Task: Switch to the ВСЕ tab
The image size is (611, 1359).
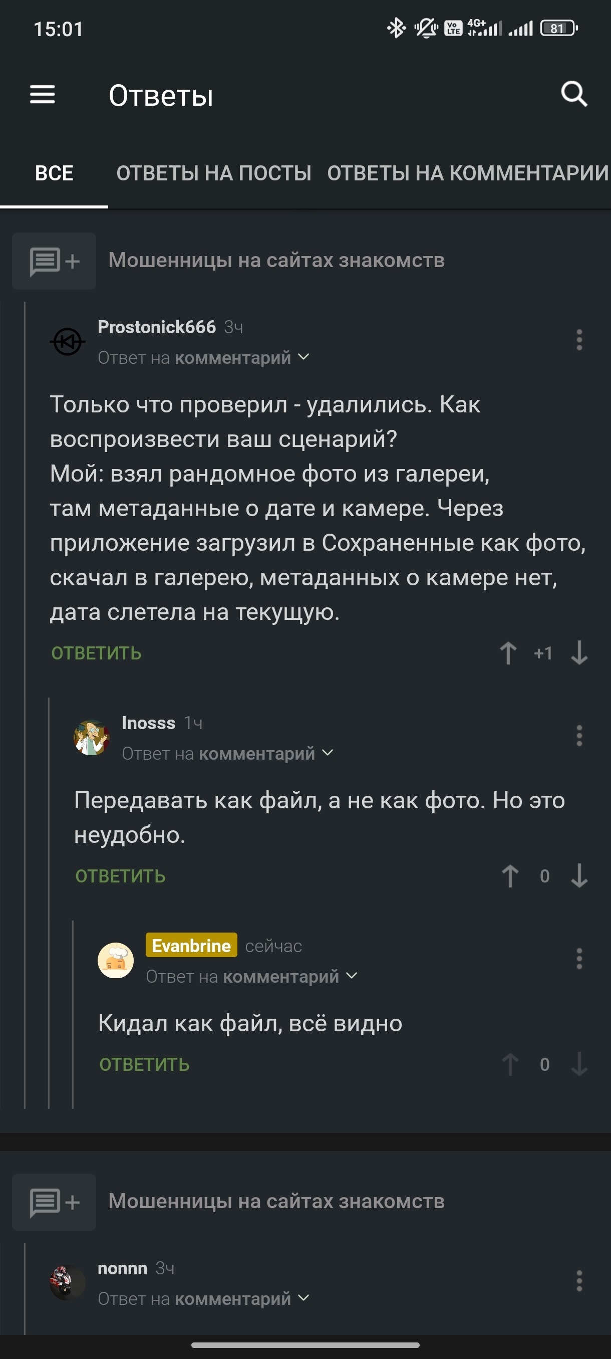Action: pos(54,173)
